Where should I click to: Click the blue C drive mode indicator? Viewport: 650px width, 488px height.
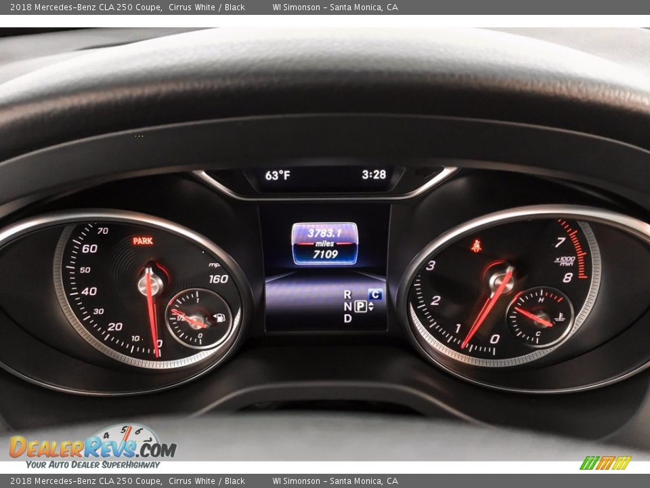[375, 294]
